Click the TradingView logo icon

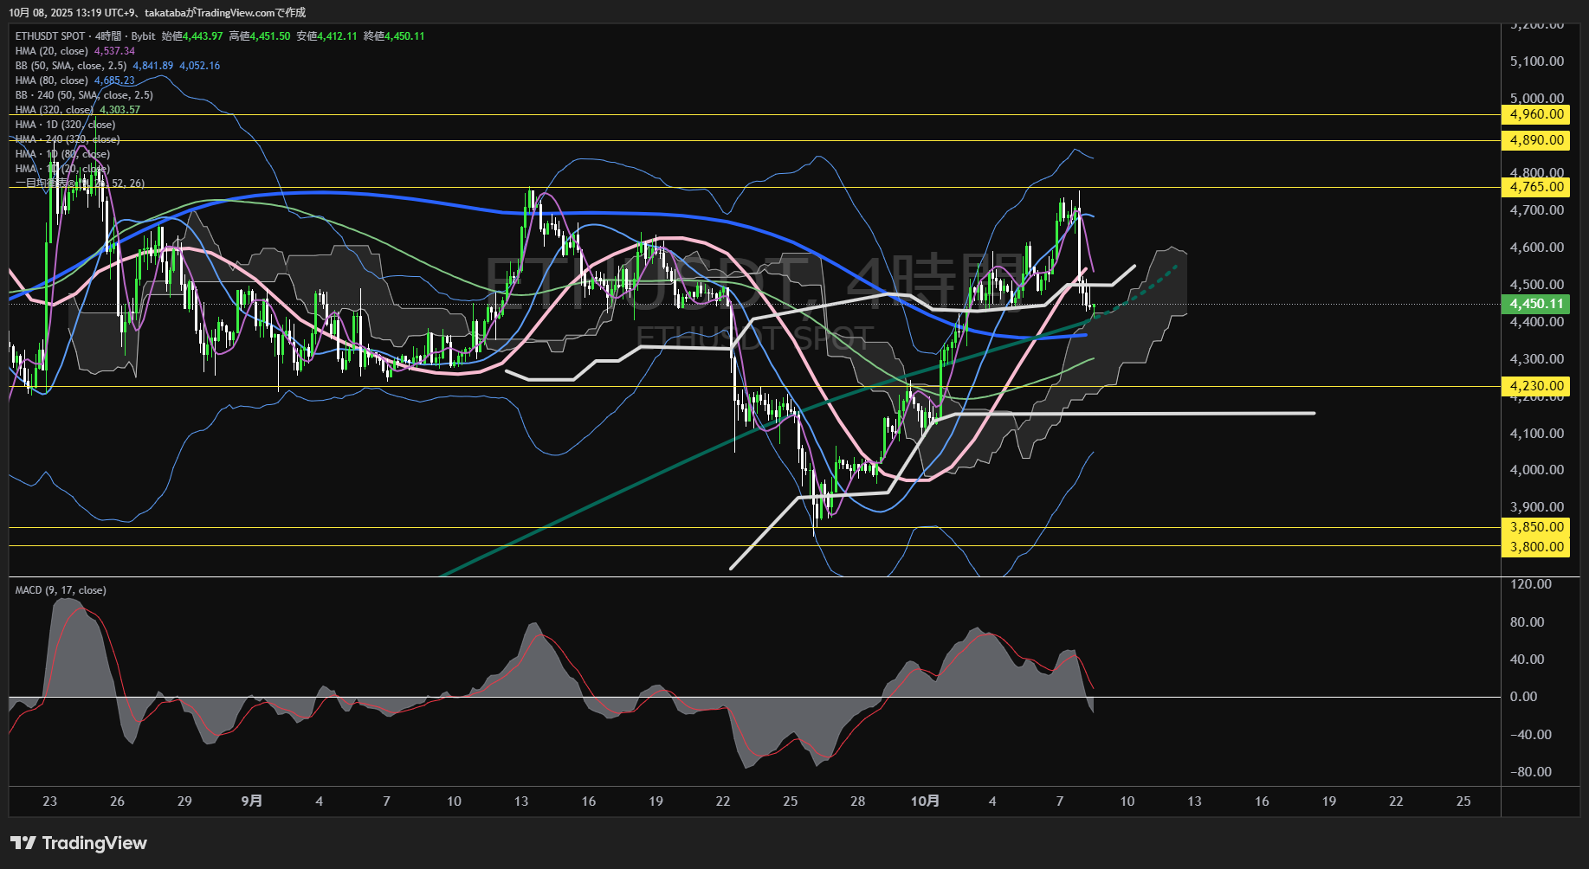pyautogui.click(x=23, y=843)
